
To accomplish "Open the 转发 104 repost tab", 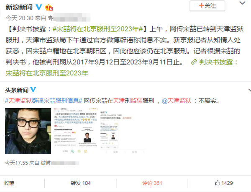I will [x=80, y=183].
